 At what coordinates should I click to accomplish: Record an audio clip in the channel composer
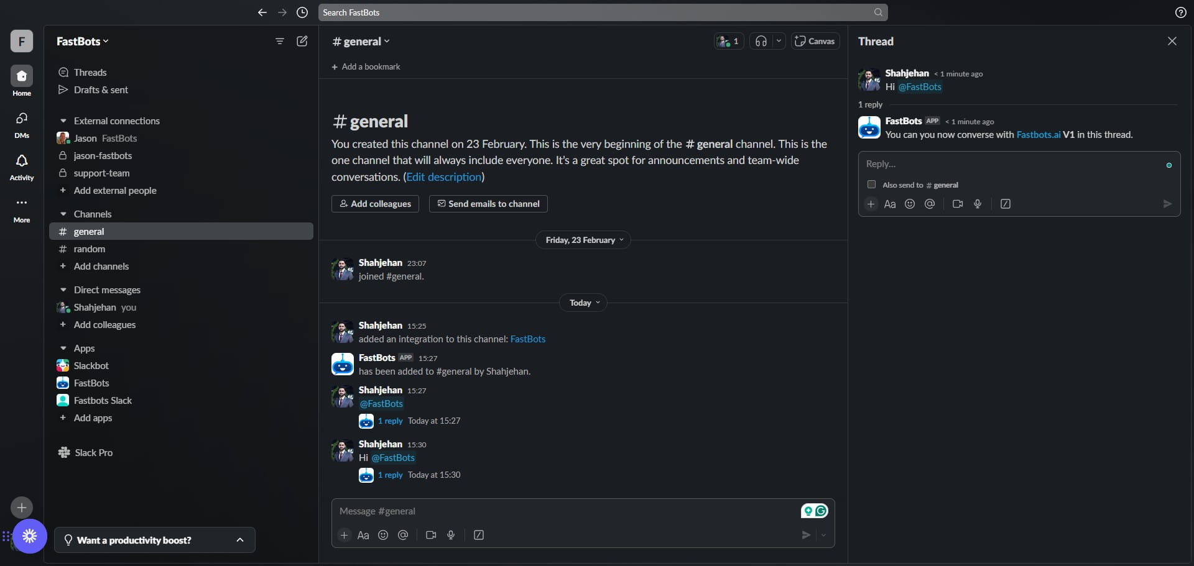point(451,535)
